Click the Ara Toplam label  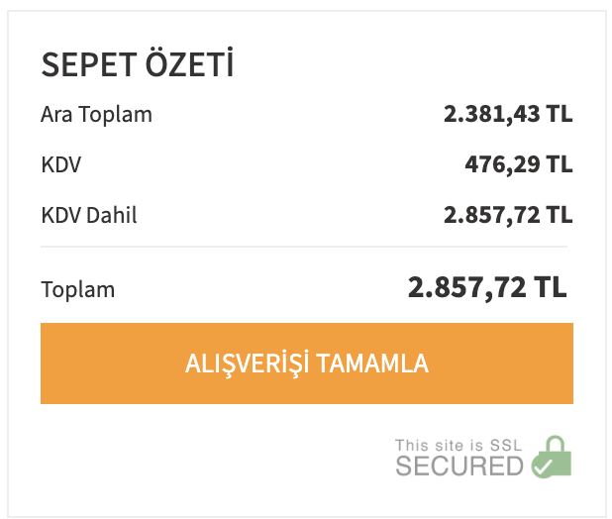click(x=96, y=114)
